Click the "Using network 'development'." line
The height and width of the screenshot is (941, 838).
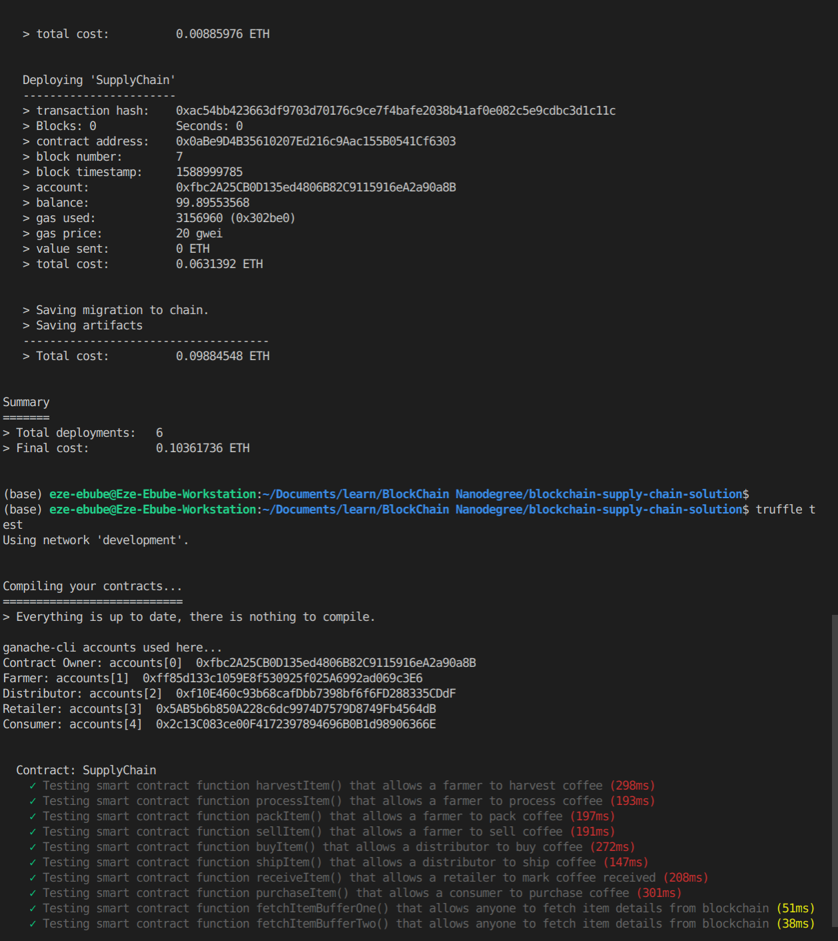(96, 540)
